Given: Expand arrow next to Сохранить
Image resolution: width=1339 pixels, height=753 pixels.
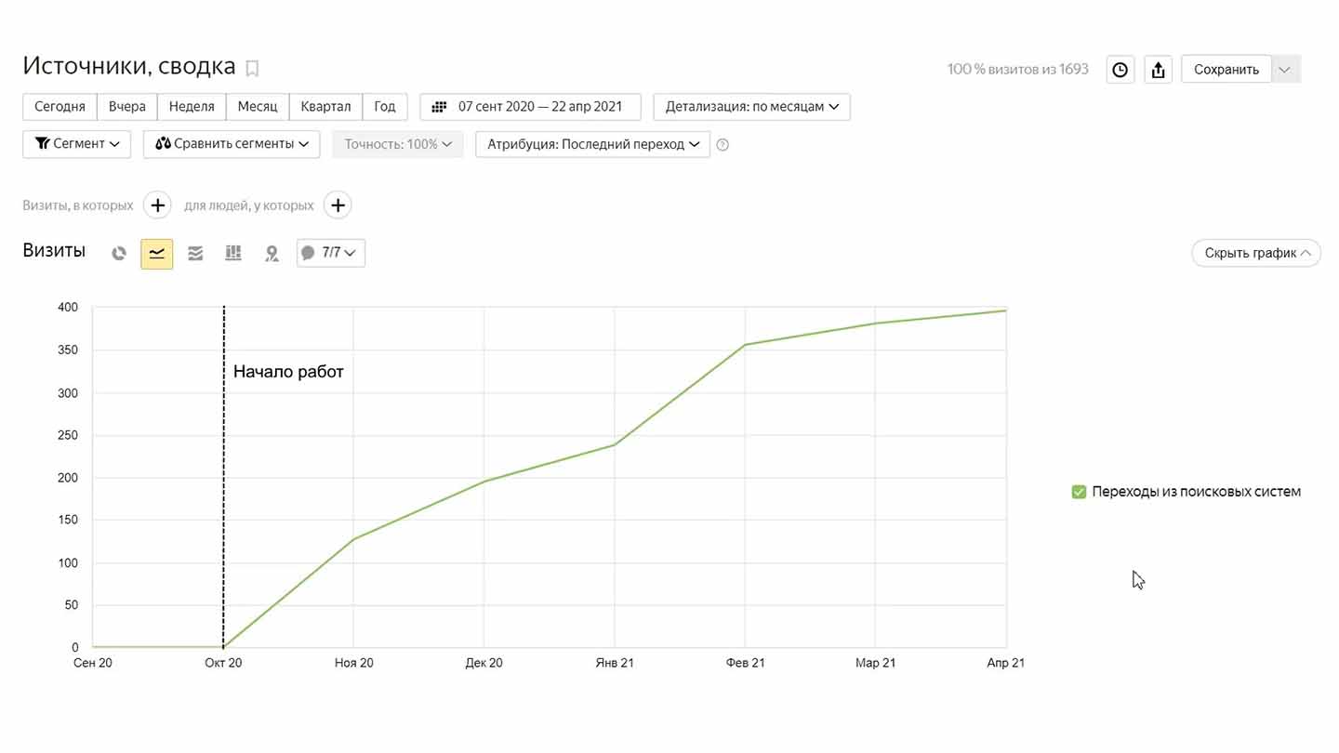Looking at the screenshot, I should 1286,70.
